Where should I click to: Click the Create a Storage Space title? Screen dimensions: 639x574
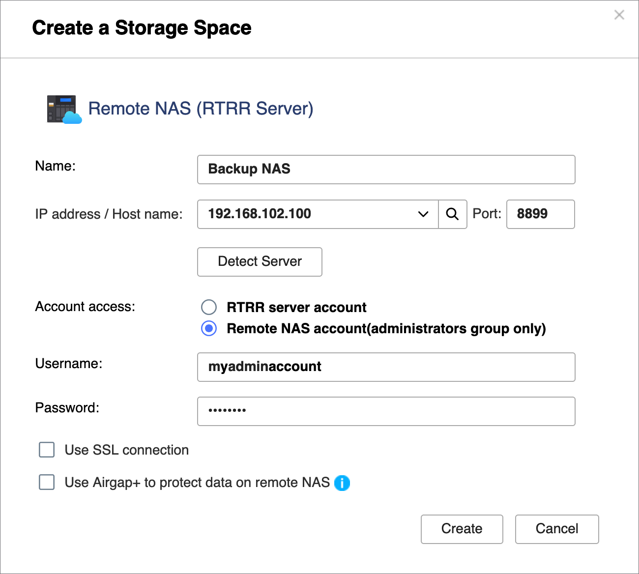pyautogui.click(x=142, y=28)
